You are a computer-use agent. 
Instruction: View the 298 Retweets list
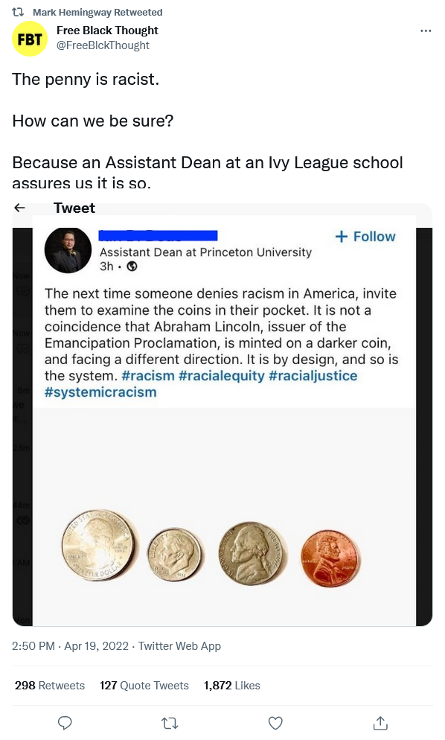(x=50, y=685)
